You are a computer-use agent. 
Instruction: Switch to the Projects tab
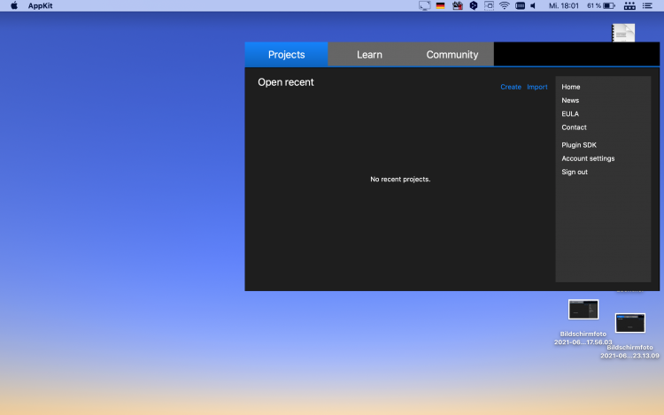[286, 54]
